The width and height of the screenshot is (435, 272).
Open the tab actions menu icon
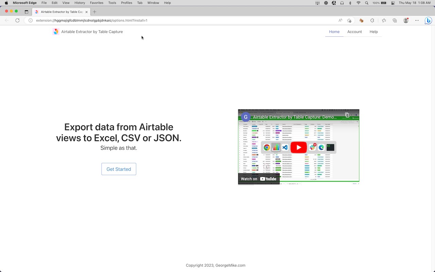point(27,12)
